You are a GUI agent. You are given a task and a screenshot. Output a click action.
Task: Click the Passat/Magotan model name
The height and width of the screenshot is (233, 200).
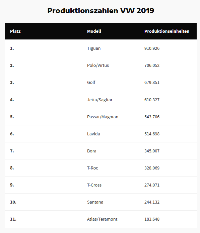(x=103, y=117)
